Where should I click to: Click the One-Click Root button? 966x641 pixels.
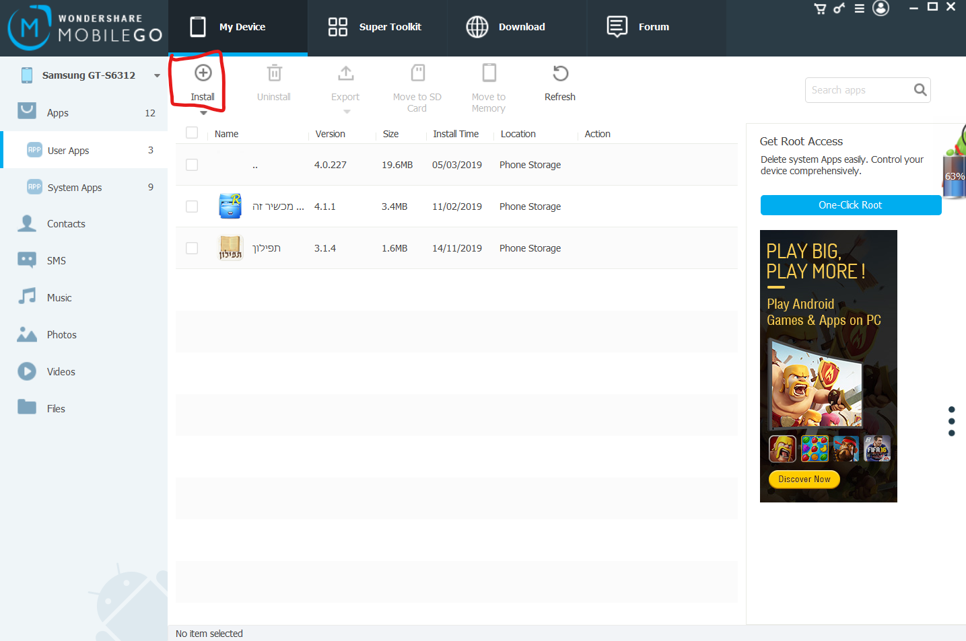coord(851,205)
